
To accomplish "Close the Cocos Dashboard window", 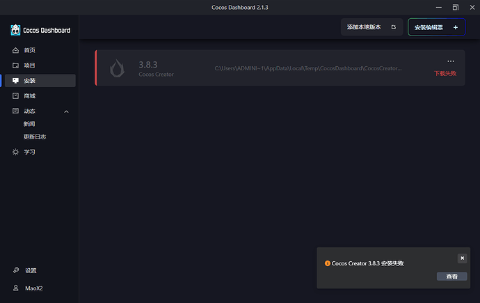I will tap(472, 8).
